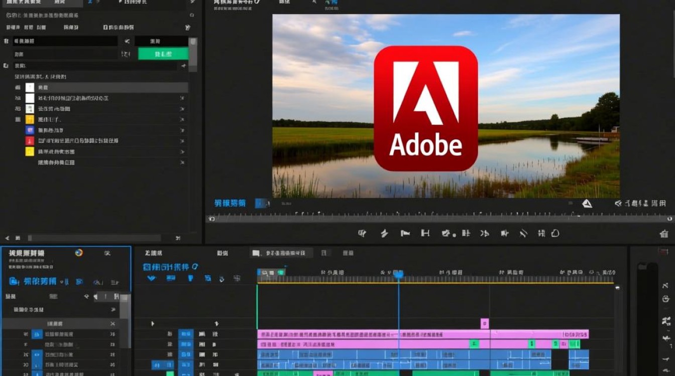Click the blue shield-shaped icon in timeline toolbar
Image resolution: width=675 pixels, height=376 pixels.
tap(190, 278)
